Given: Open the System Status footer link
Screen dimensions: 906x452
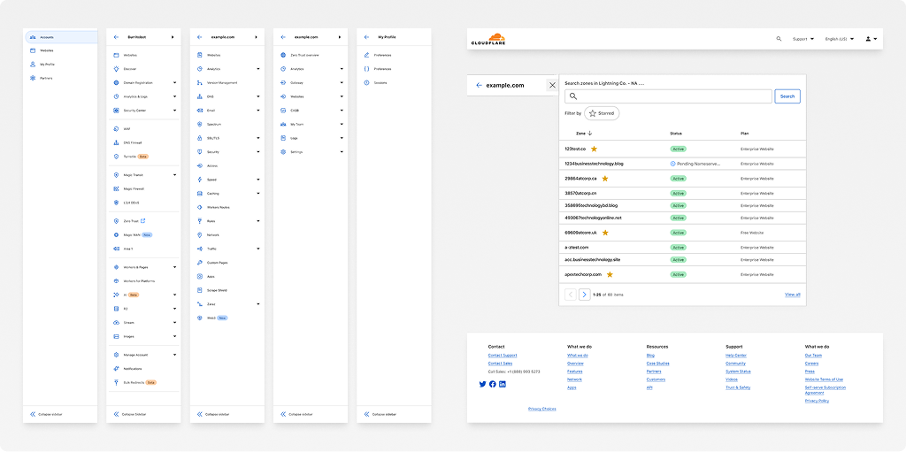Looking at the screenshot, I should click(x=738, y=372).
